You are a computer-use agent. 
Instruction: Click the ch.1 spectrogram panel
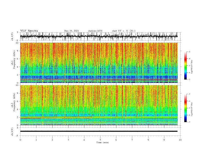coord(99,63)
